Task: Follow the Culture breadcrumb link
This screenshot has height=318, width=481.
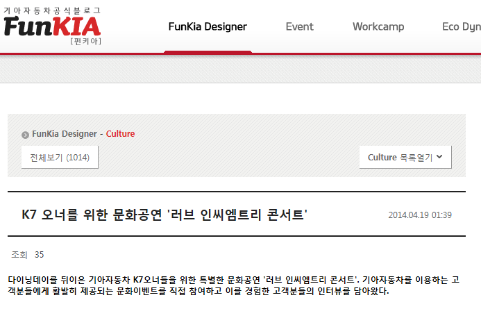Action: coord(120,134)
